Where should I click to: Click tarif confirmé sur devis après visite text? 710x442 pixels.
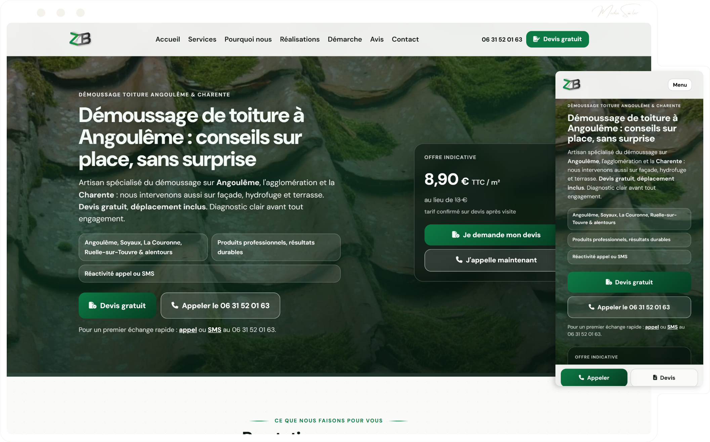470,212
